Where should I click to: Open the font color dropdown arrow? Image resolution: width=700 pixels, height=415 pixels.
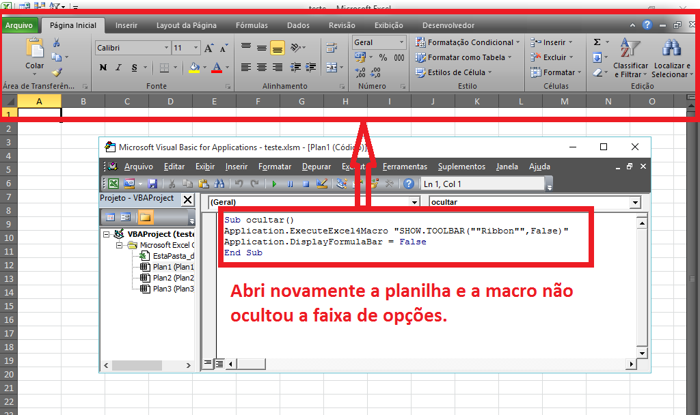point(227,68)
